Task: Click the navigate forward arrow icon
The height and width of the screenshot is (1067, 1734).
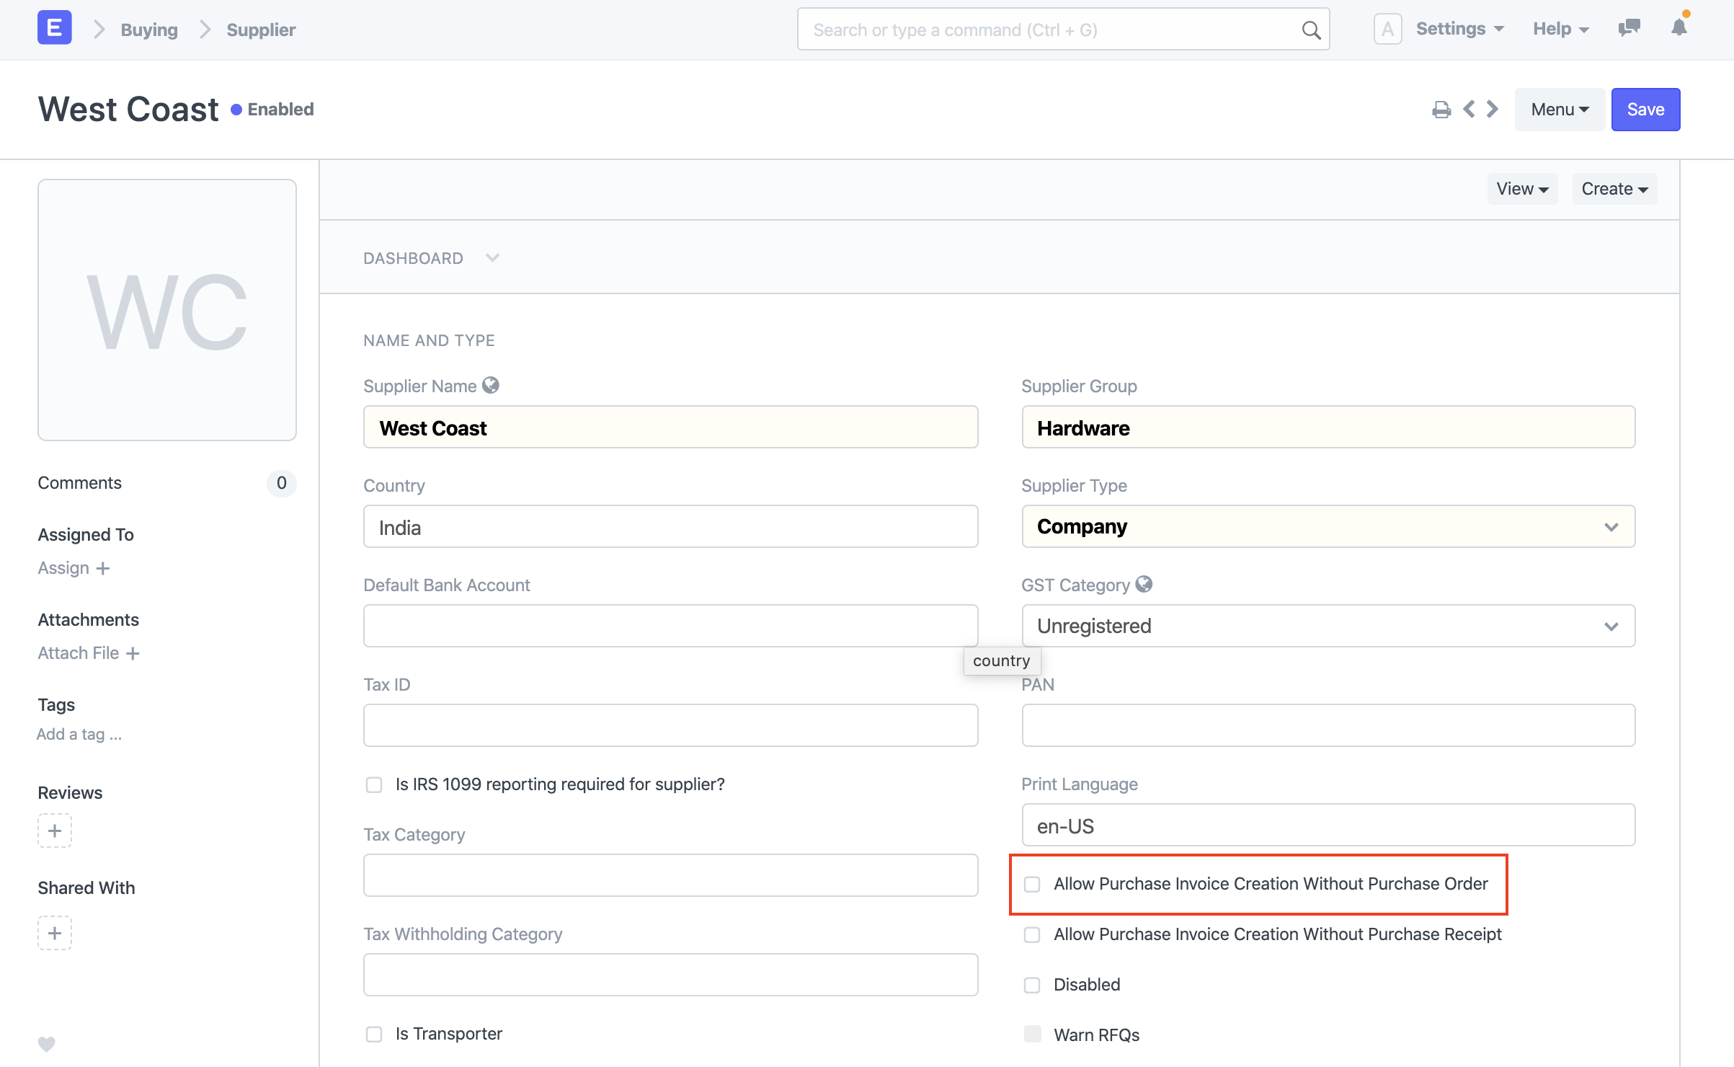Action: tap(1491, 109)
